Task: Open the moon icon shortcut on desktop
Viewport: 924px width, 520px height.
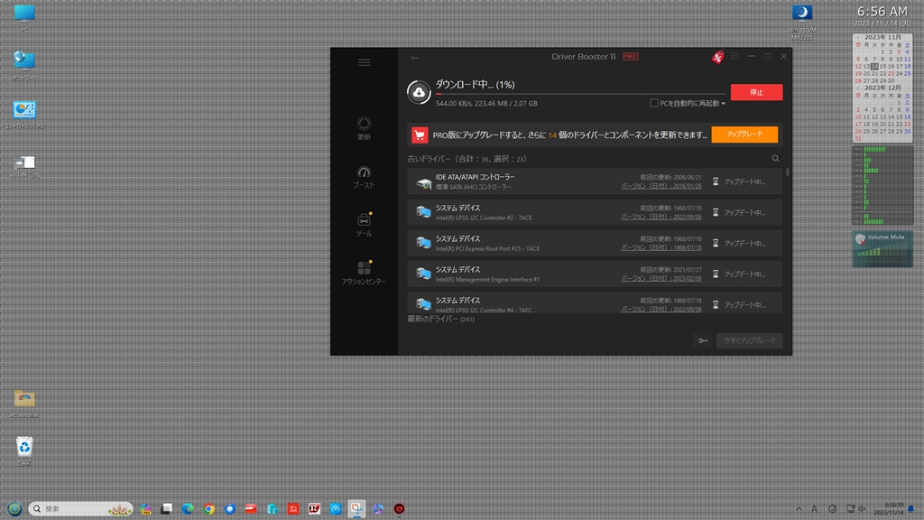Action: coord(802,23)
